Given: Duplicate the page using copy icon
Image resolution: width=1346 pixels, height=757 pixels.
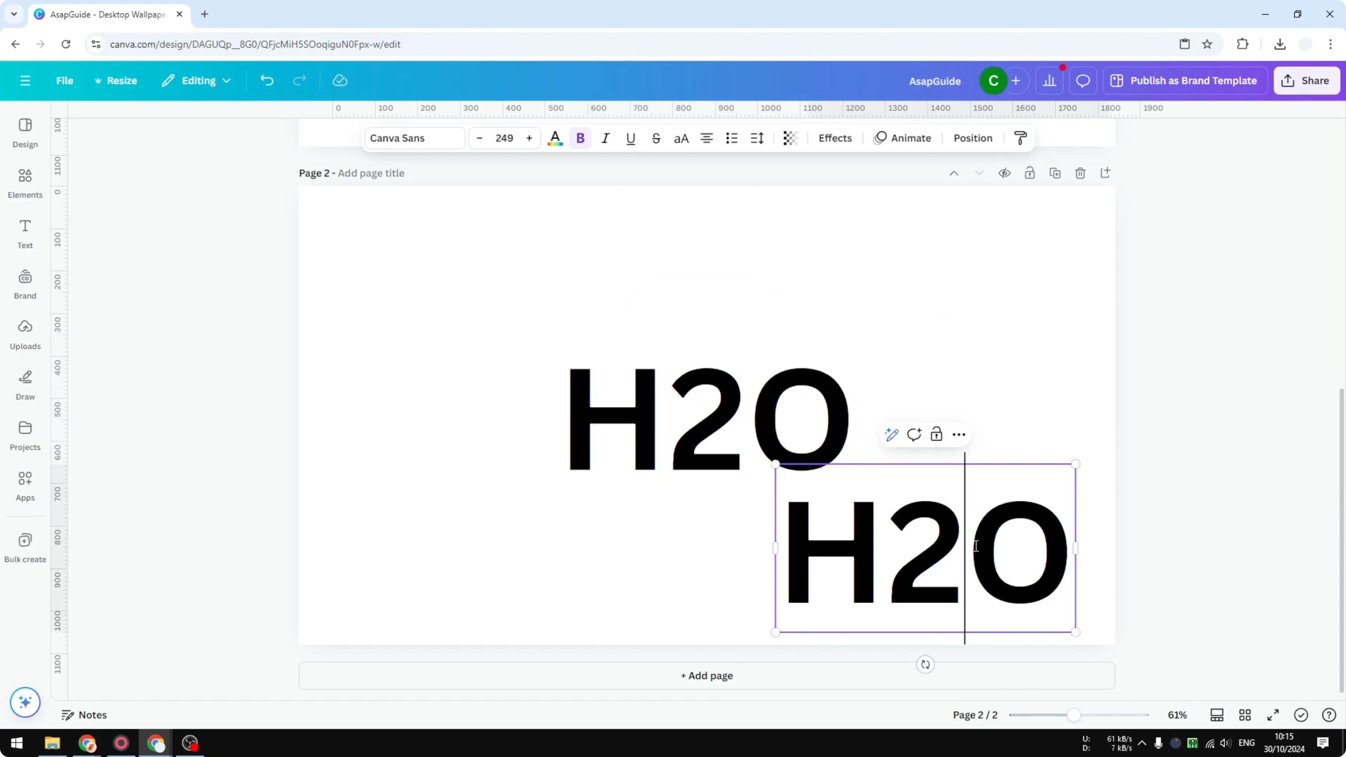Looking at the screenshot, I should (x=1055, y=173).
